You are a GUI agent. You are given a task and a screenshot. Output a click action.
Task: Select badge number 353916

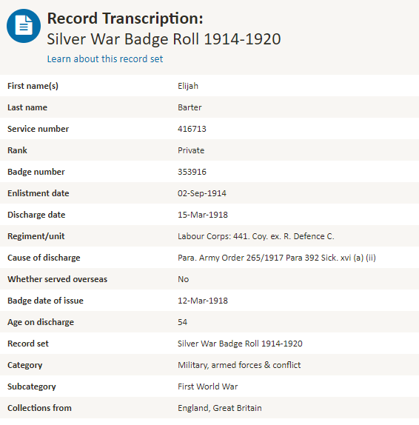click(x=192, y=172)
